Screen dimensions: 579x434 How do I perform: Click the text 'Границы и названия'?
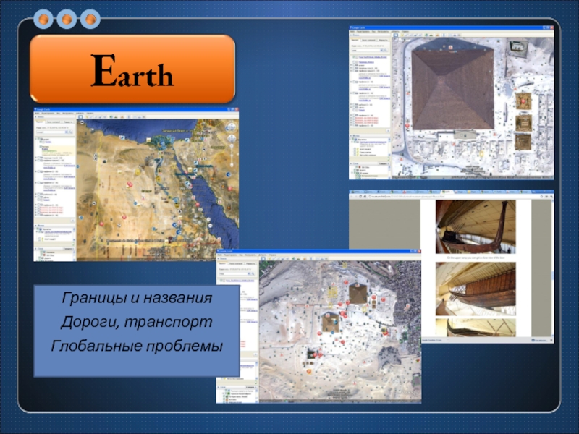pos(137,298)
